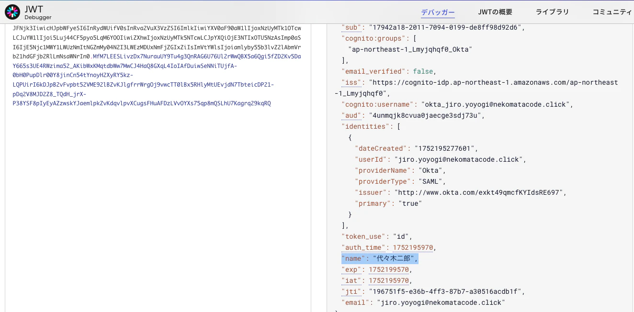Click the okta_jiro.yoyogi username value
This screenshot has width=634, height=312.
point(496,104)
